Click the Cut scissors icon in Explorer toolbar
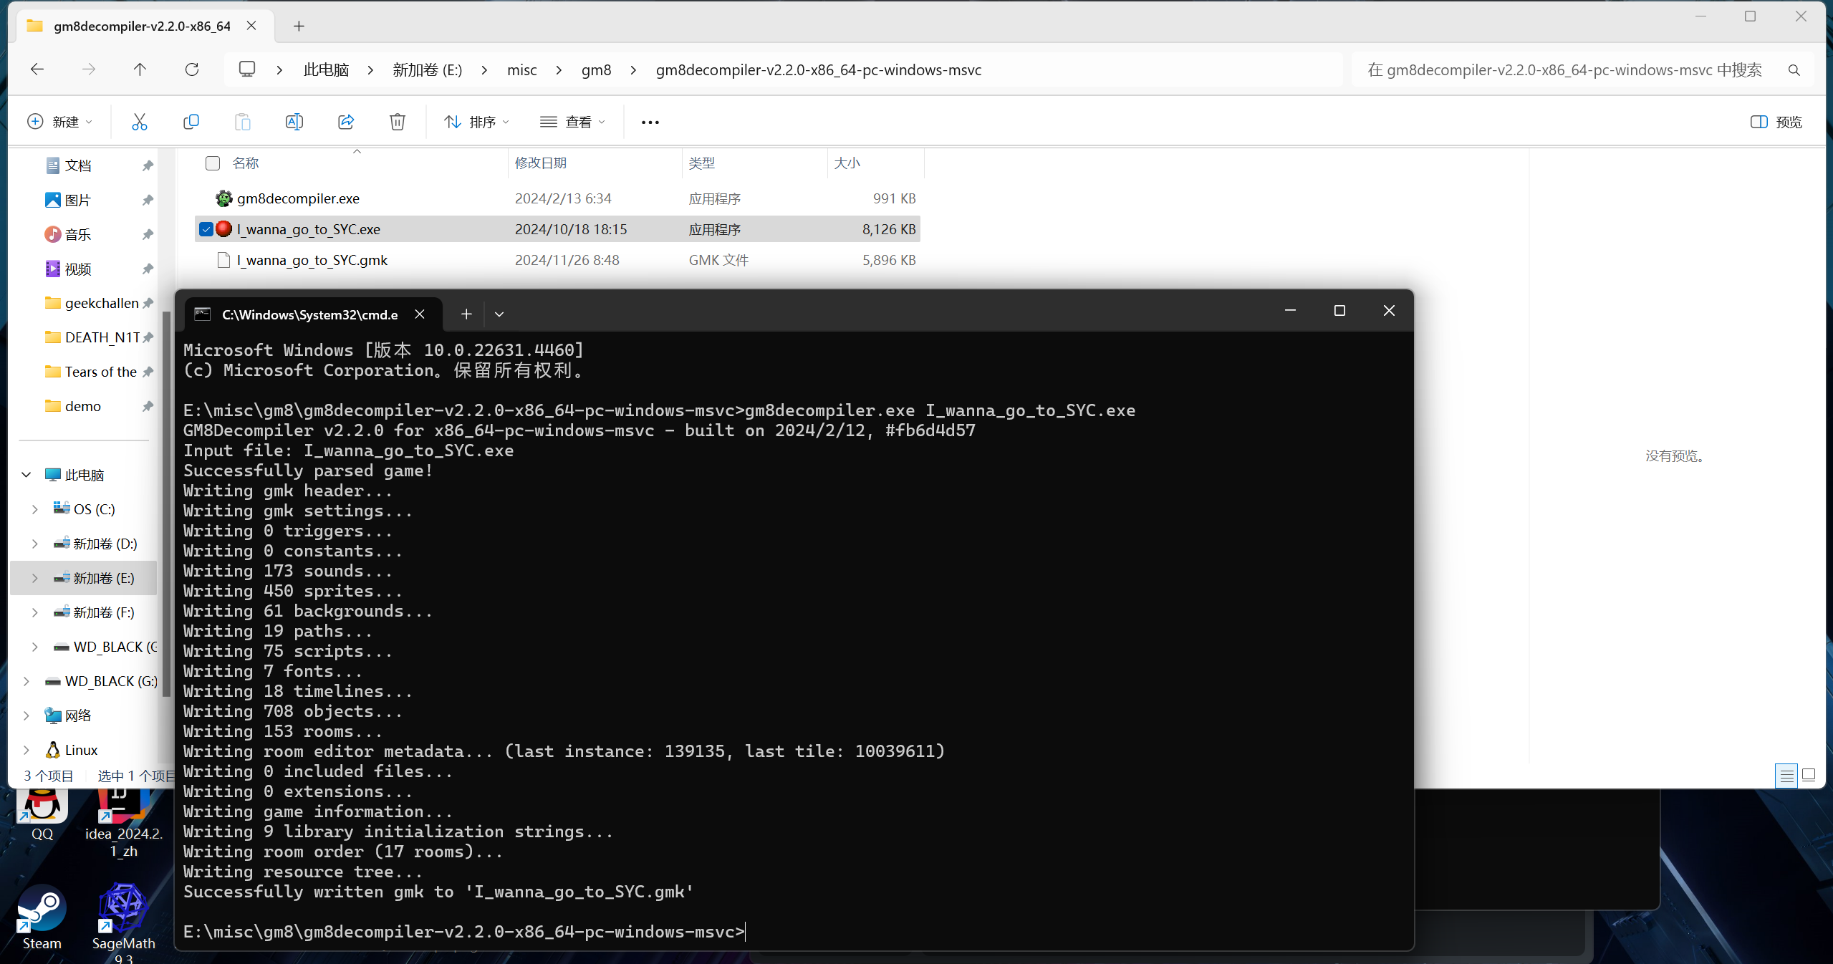Viewport: 1833px width, 964px height. (139, 122)
